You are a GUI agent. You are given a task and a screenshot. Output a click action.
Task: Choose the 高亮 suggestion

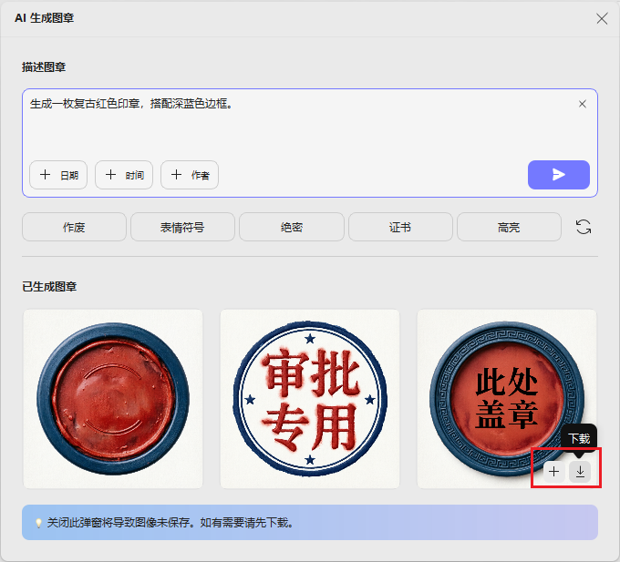tap(509, 227)
